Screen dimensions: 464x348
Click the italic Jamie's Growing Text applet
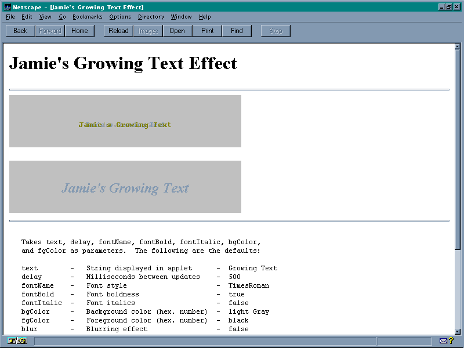125,187
